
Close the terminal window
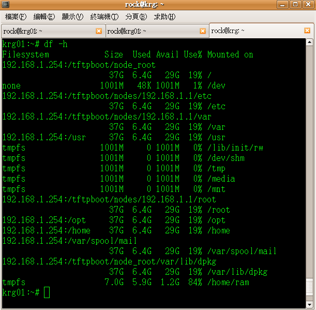308,5
